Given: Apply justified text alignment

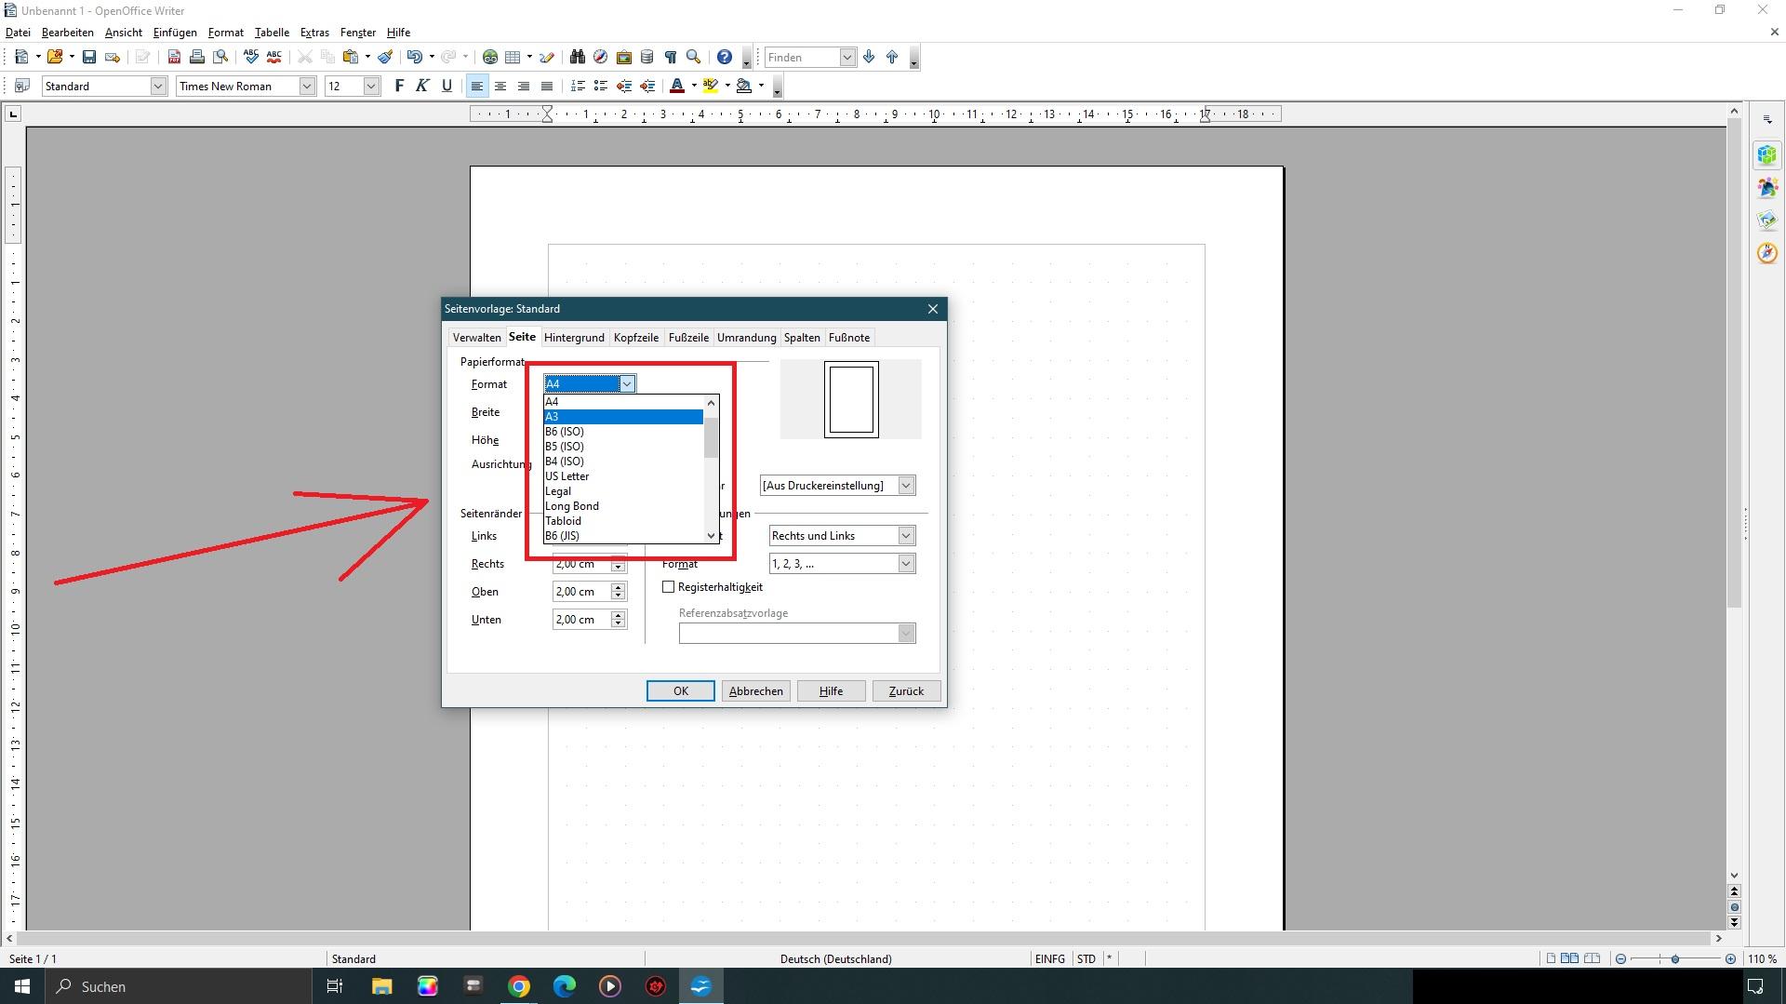Looking at the screenshot, I should pos(547,87).
